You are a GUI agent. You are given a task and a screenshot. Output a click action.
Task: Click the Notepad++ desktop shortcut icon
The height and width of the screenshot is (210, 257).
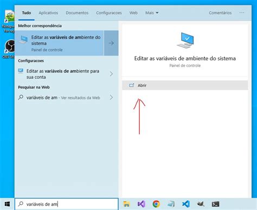pos(9,22)
